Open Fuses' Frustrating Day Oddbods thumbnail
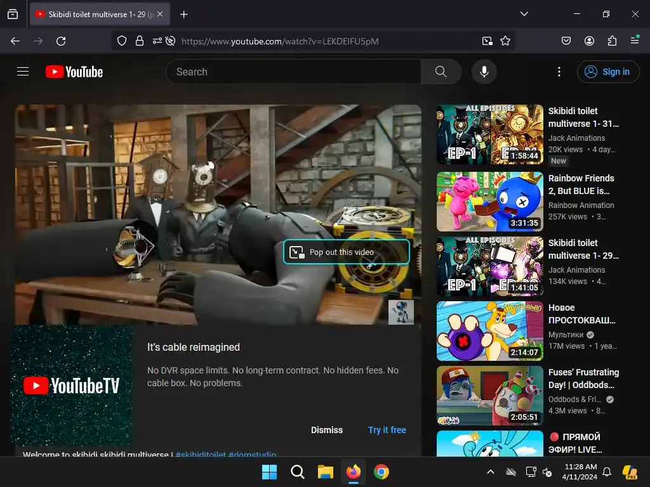Screen dimensions: 650x487 489,396
